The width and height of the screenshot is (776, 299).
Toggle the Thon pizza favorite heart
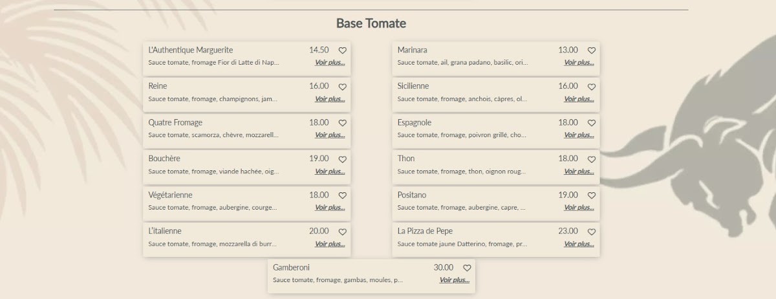pyautogui.click(x=592, y=159)
